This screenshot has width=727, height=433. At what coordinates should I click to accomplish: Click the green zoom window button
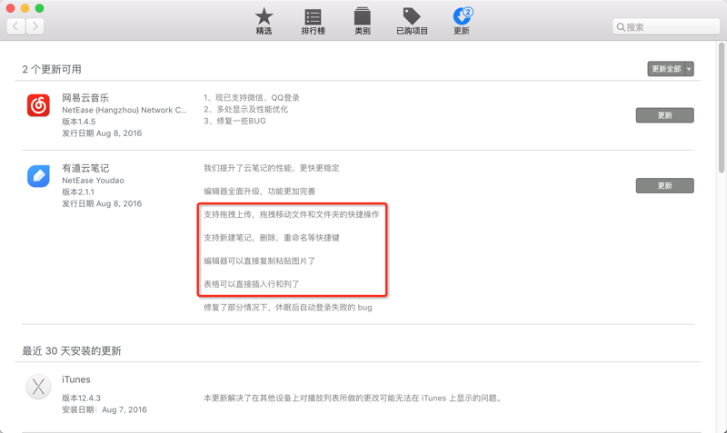click(x=40, y=8)
